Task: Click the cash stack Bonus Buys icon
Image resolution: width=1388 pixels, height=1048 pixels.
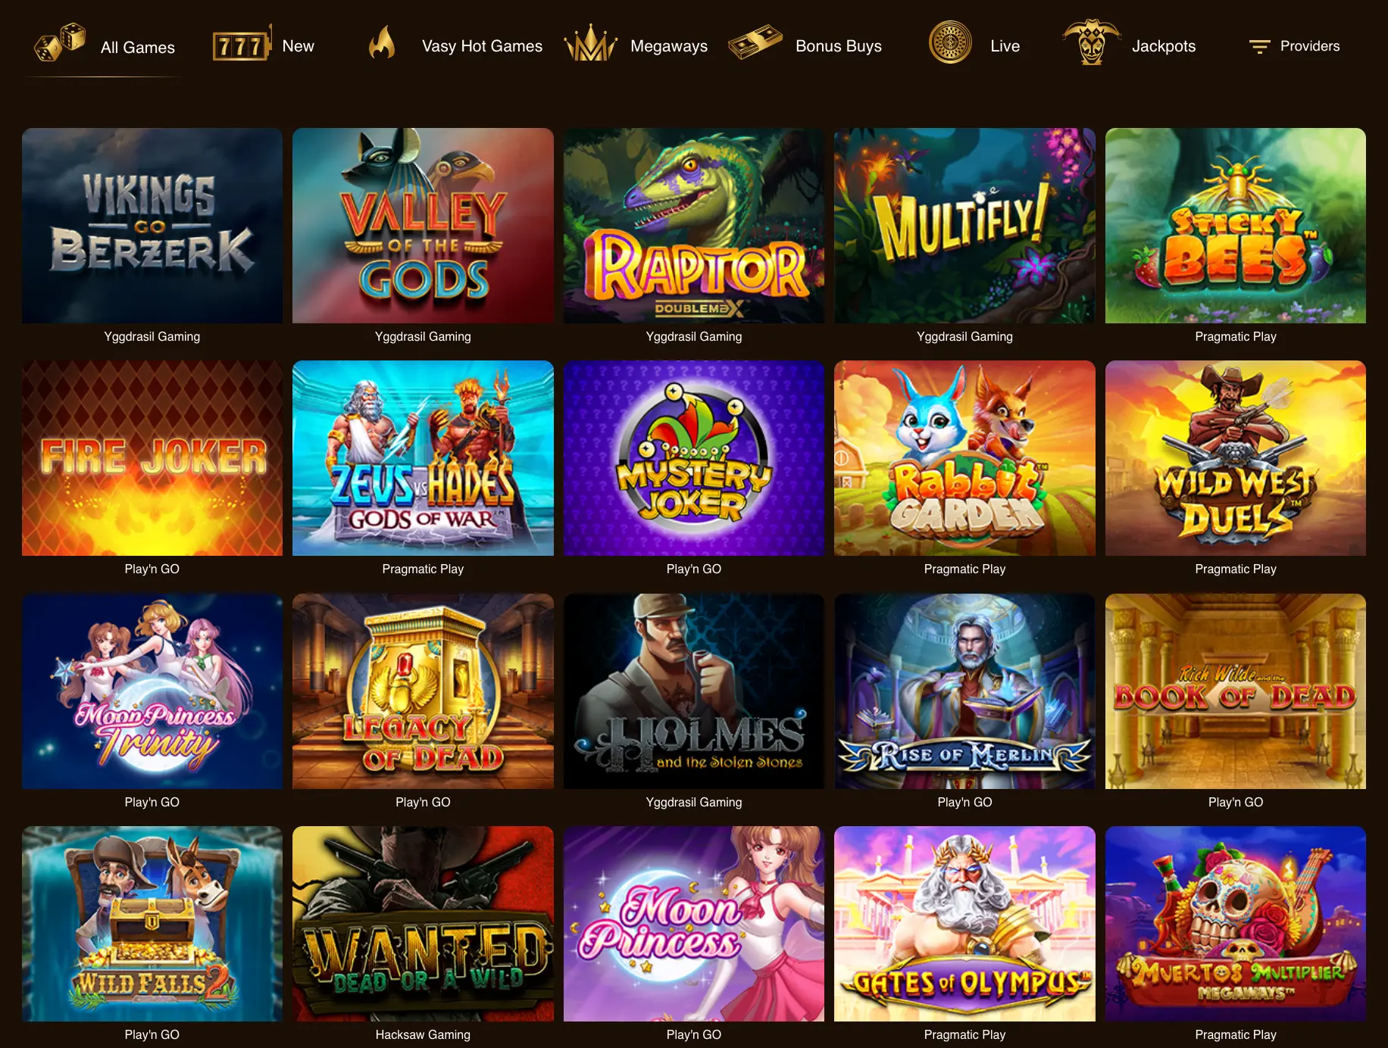Action: [755, 42]
